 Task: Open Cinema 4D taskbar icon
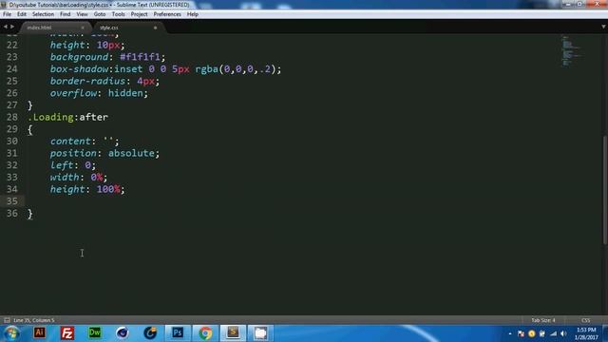point(123,332)
